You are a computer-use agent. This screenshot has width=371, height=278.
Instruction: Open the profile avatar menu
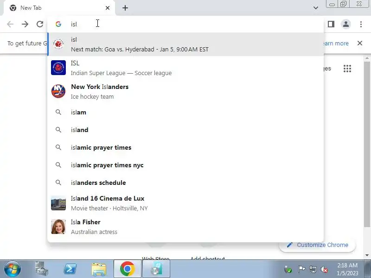(346, 24)
